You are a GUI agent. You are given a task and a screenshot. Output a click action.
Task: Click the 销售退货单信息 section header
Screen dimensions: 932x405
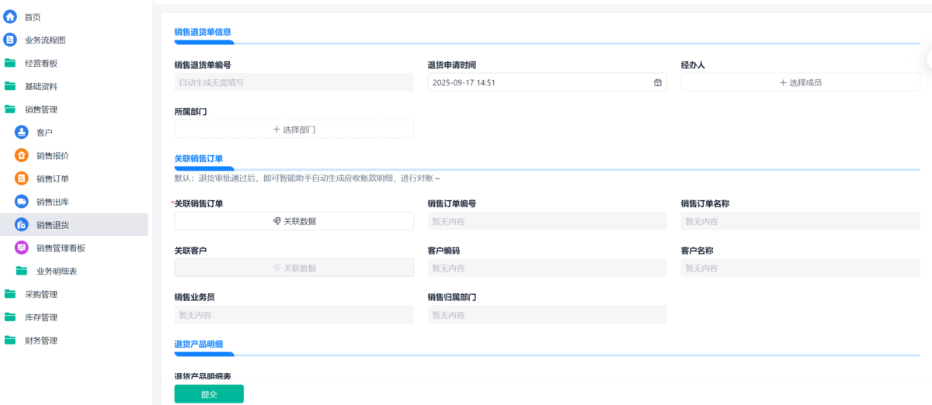point(203,32)
